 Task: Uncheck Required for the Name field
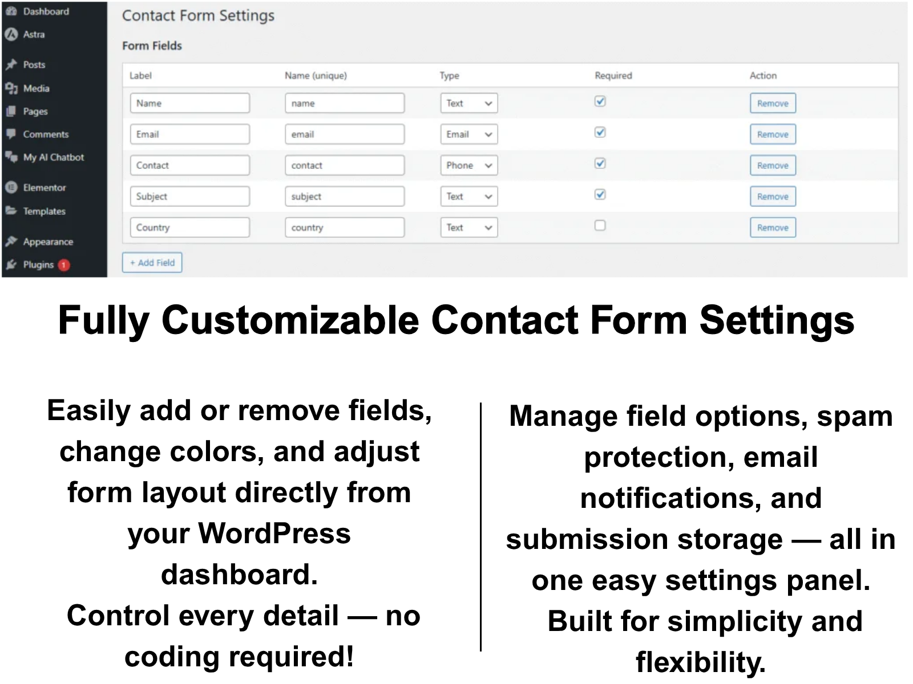pyautogui.click(x=600, y=101)
